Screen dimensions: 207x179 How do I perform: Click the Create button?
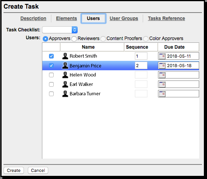[x=14, y=170]
